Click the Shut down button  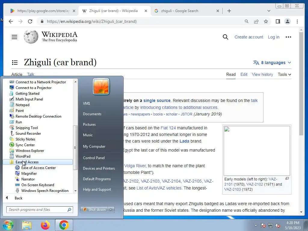tap(94, 210)
